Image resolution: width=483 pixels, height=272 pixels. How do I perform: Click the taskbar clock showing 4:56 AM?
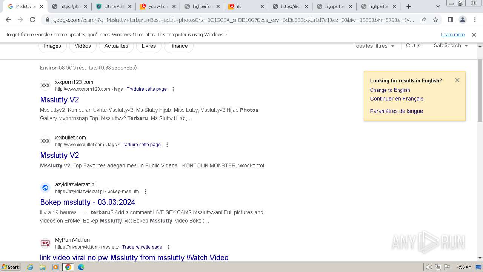tap(464, 267)
